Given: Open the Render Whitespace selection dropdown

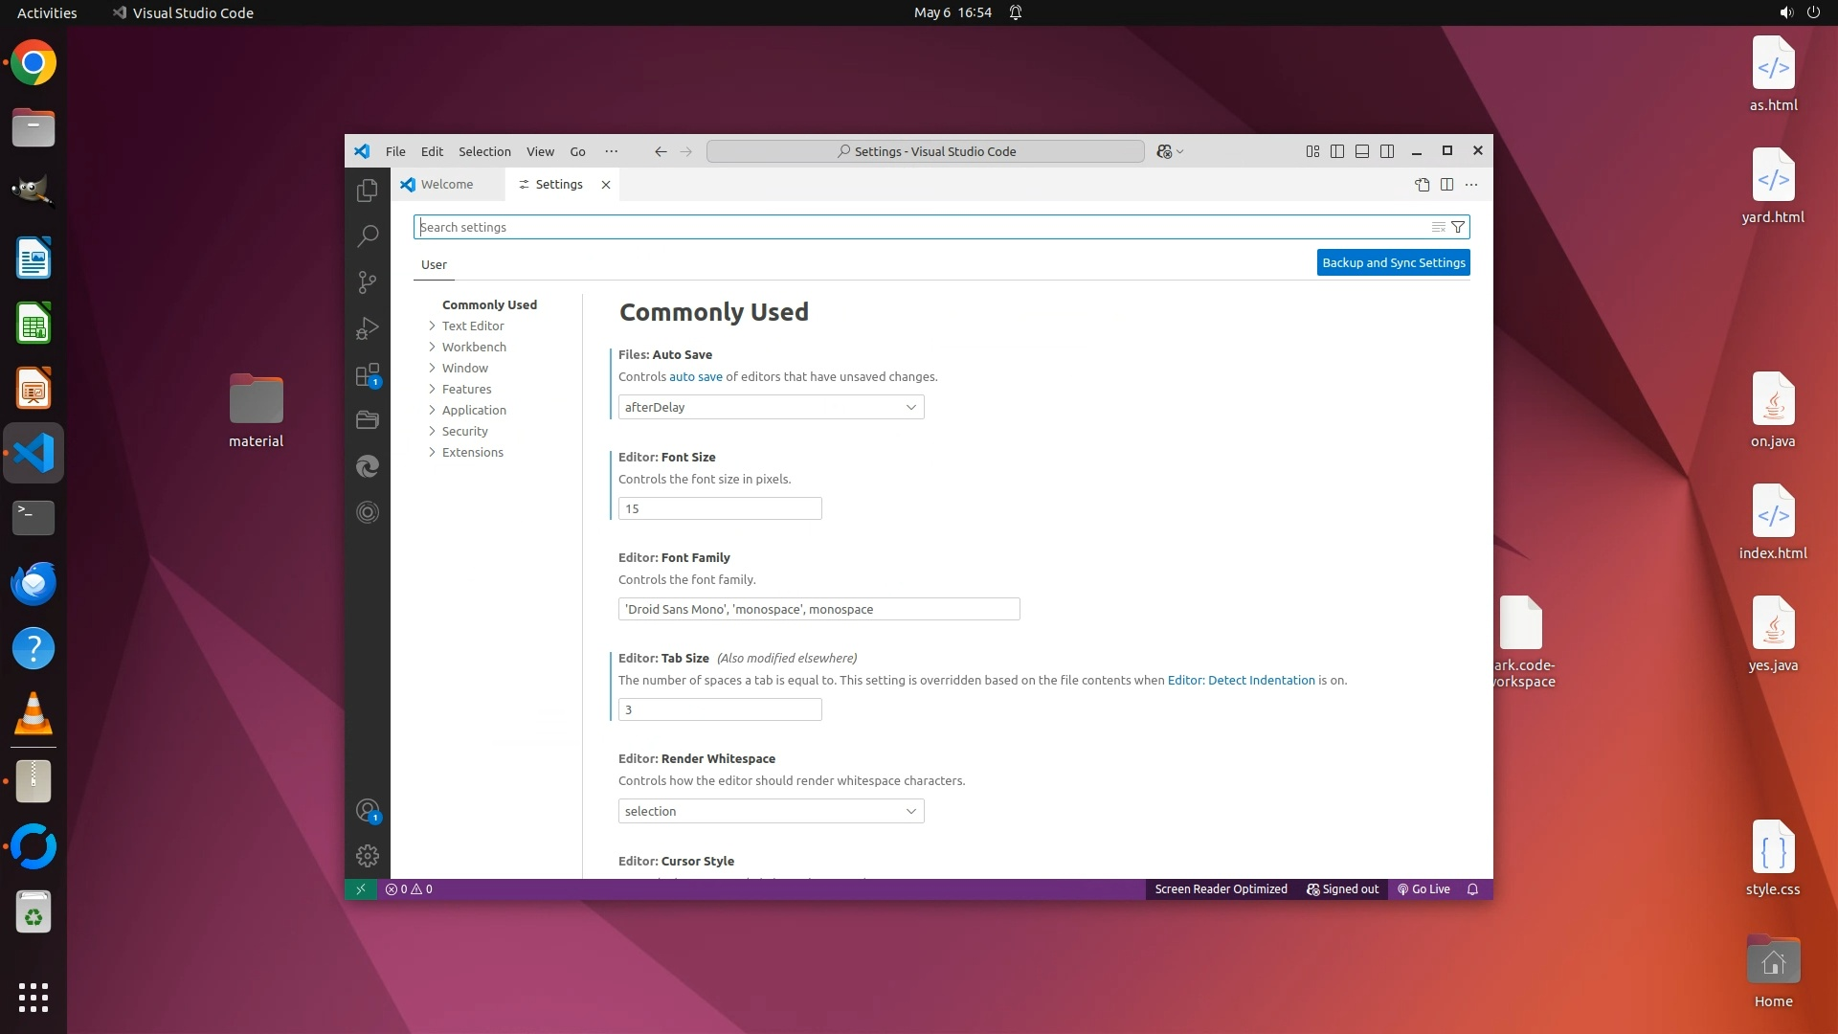Looking at the screenshot, I should click(x=771, y=811).
